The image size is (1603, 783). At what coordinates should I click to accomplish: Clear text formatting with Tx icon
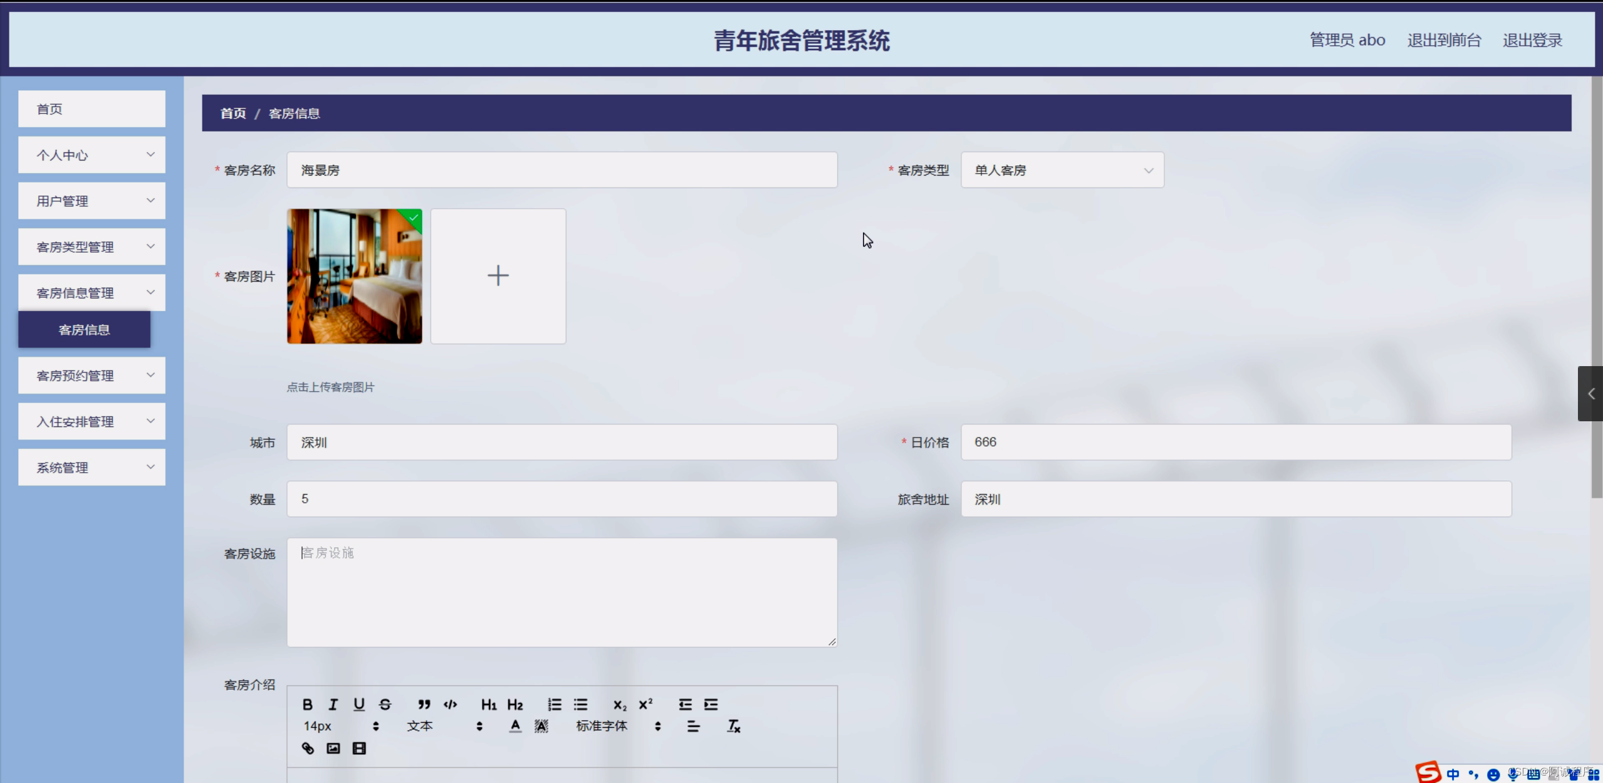[x=733, y=726]
